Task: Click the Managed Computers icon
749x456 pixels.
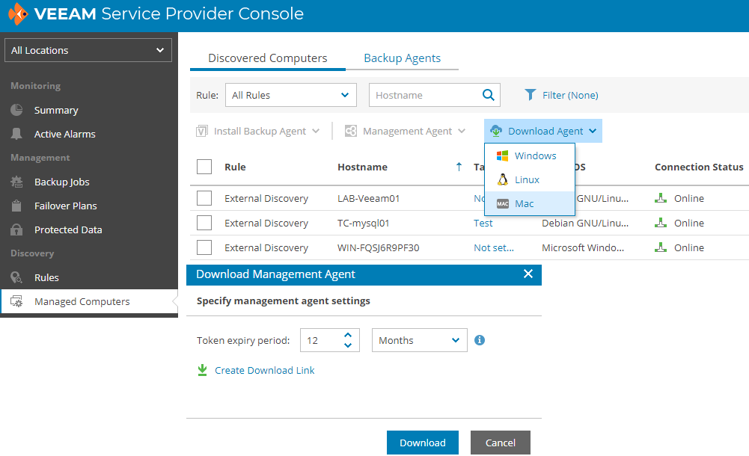Action: click(16, 301)
